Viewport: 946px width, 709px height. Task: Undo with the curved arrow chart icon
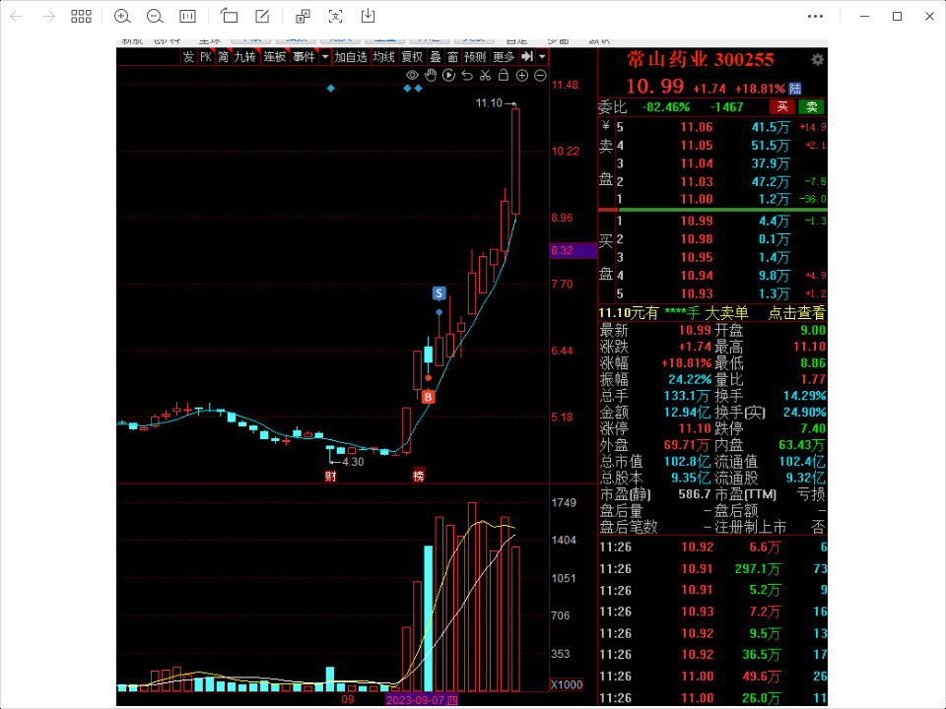[x=467, y=76]
